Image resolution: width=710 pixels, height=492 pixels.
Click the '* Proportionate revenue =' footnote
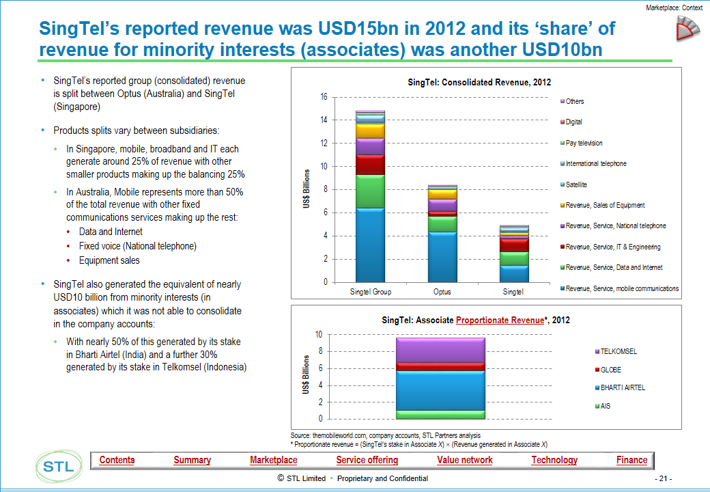418,444
